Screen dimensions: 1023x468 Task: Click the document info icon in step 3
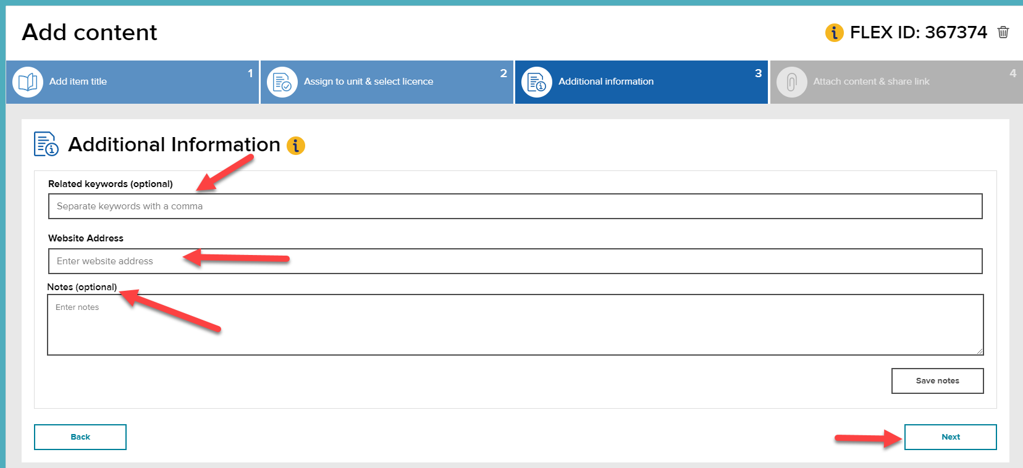537,82
